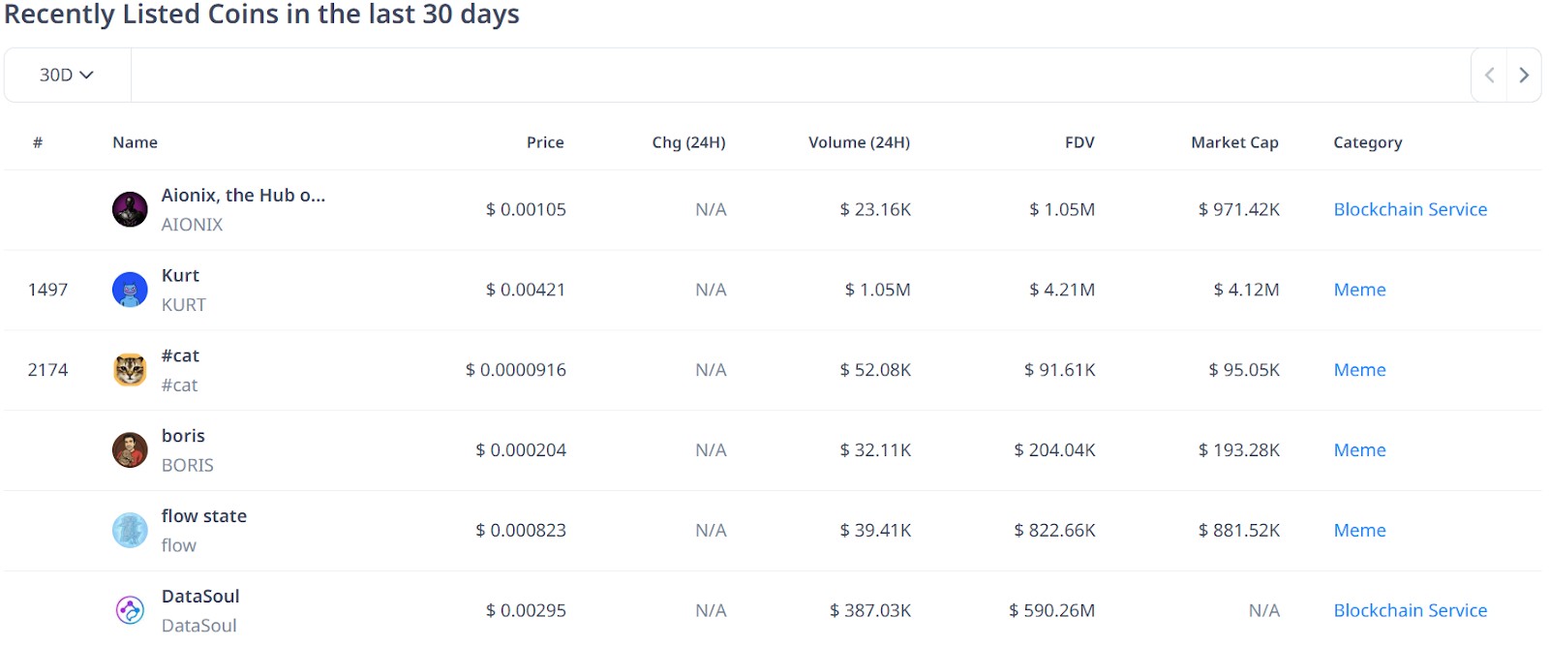This screenshot has width=1549, height=647.
Task: Click market cap $ 881.52K
Action: [x=1239, y=531]
